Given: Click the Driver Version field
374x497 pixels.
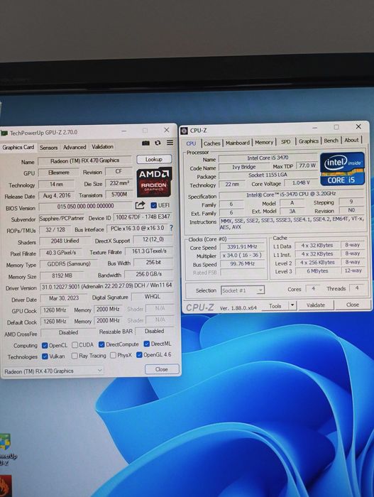Looking at the screenshot, I should pyautogui.click(x=106, y=285).
